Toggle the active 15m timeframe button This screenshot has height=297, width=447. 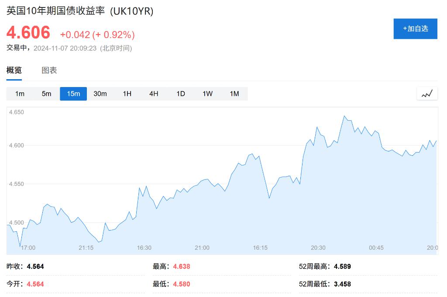[73, 94]
